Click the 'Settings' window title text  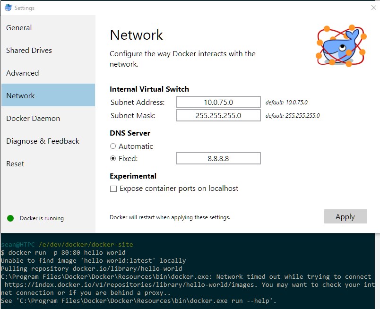tap(25, 8)
